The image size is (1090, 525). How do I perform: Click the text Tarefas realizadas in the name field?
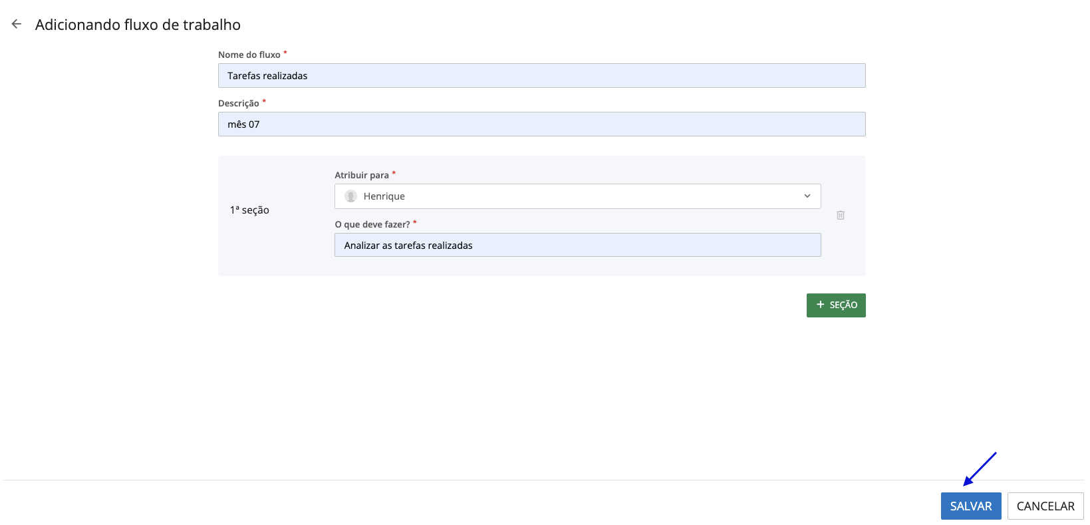pos(267,76)
